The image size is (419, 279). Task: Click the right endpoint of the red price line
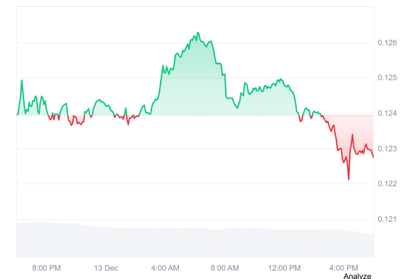click(373, 157)
